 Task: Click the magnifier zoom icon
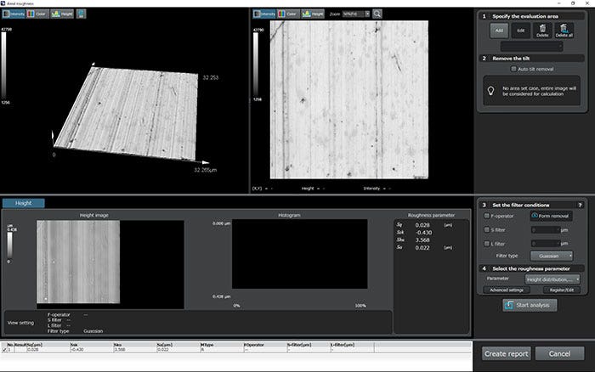[377, 14]
